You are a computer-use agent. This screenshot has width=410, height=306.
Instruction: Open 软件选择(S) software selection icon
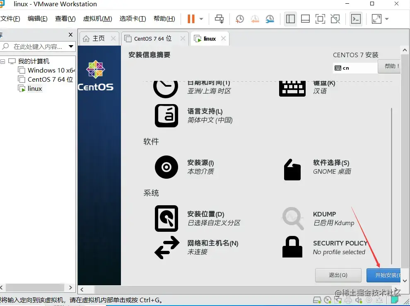(x=292, y=170)
